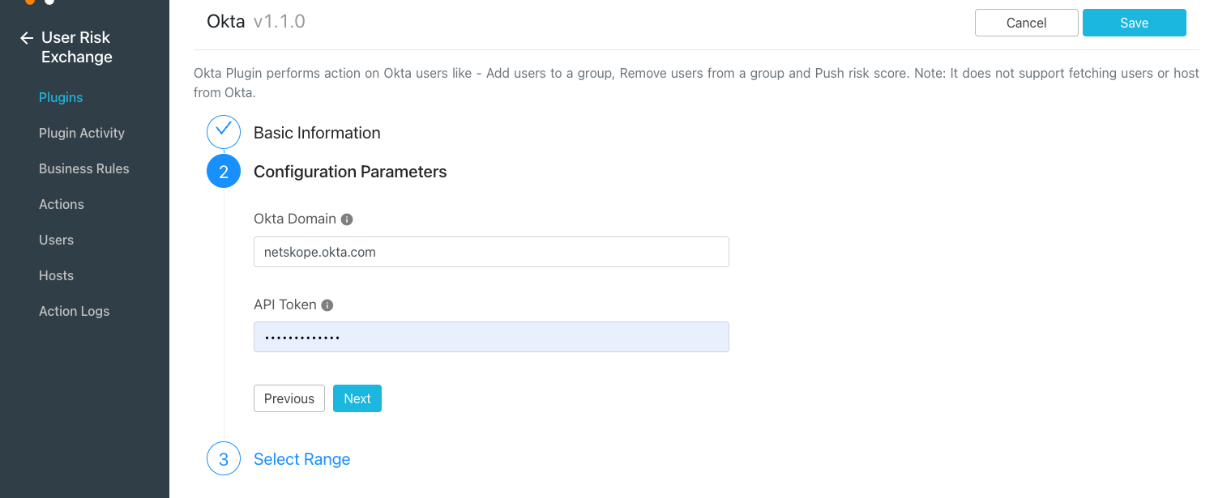The height and width of the screenshot is (498, 1214).
Task: Expand the Basic Information step
Action: click(x=317, y=133)
